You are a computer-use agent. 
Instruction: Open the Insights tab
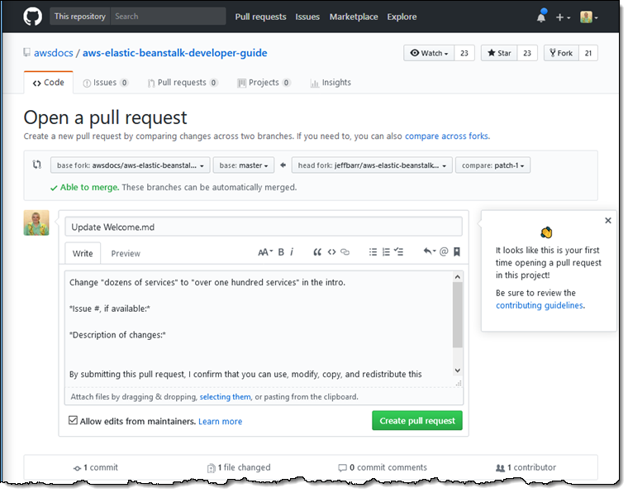[331, 83]
